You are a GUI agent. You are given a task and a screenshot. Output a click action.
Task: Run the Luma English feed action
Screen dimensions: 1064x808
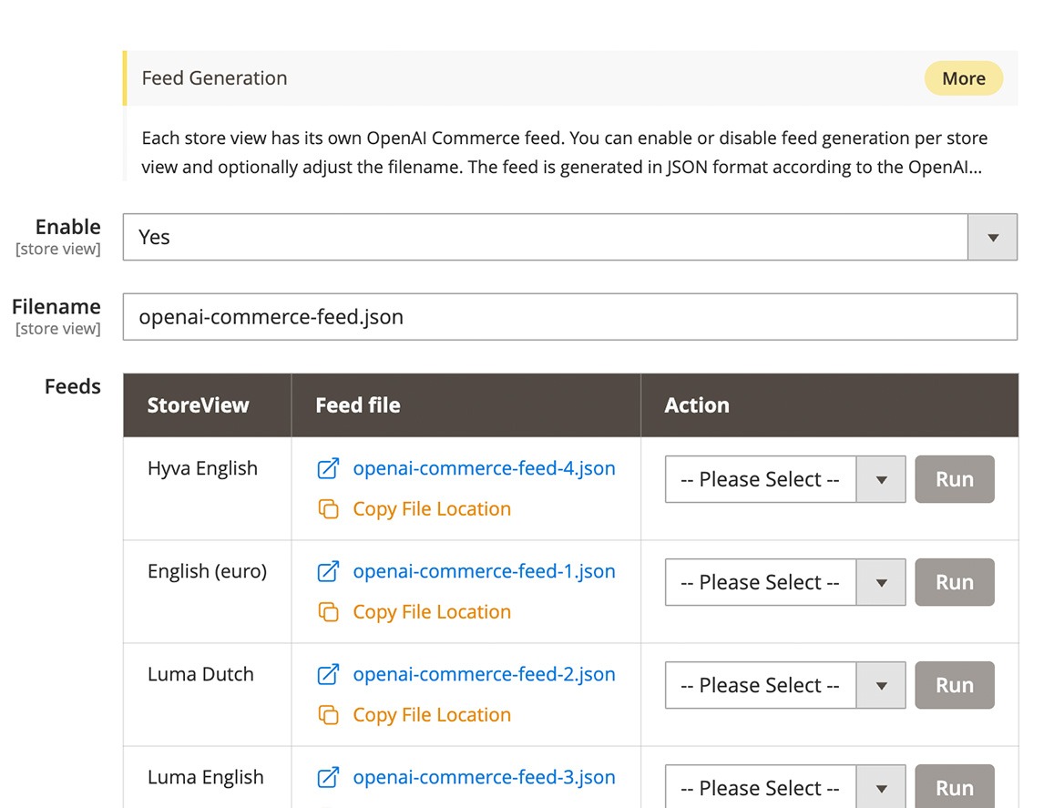tap(954, 788)
